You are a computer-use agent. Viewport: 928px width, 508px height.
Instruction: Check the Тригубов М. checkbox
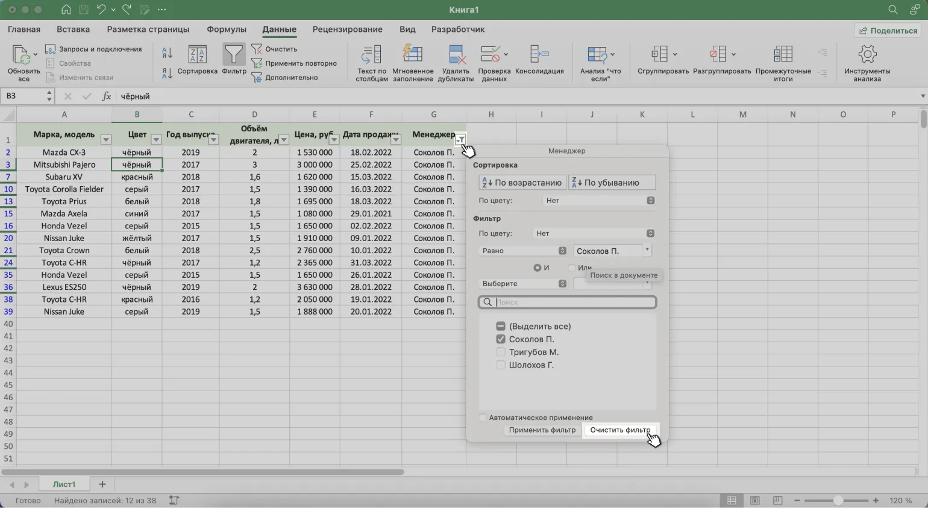click(501, 352)
